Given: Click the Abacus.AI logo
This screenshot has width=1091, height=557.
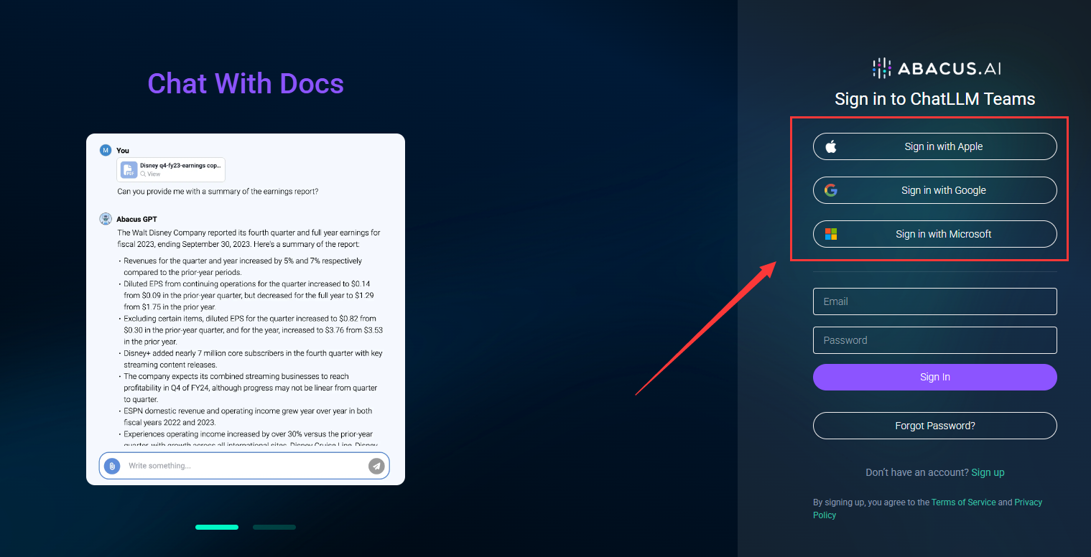Looking at the screenshot, I should (936, 68).
